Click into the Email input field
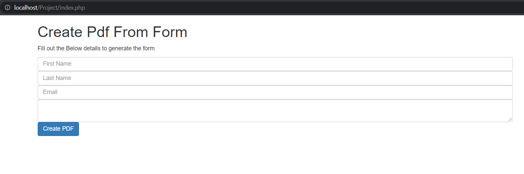Viewport: 524px width, 174px height. tap(275, 92)
